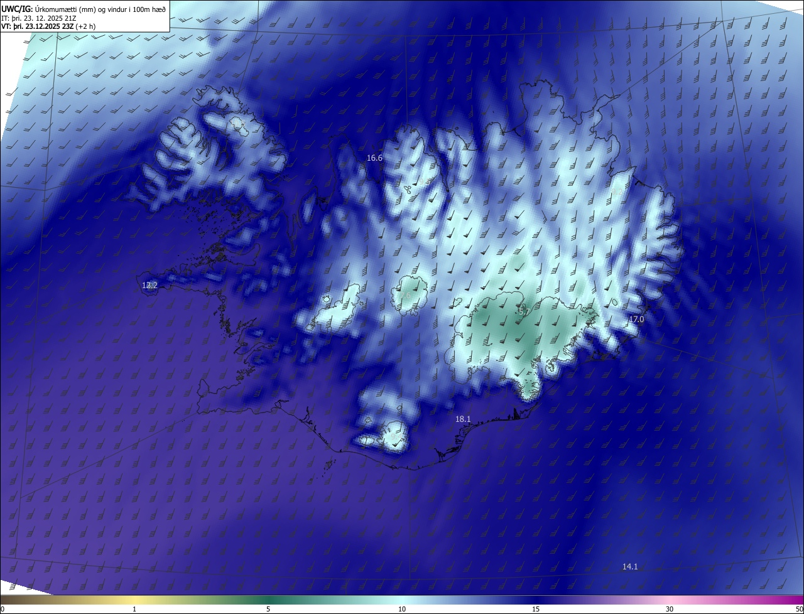Click the 18.1 value on the south coast
This screenshot has height=614, width=804.
click(x=463, y=419)
